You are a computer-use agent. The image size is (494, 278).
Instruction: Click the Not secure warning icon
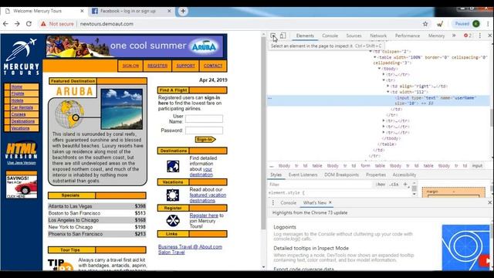[43, 24]
